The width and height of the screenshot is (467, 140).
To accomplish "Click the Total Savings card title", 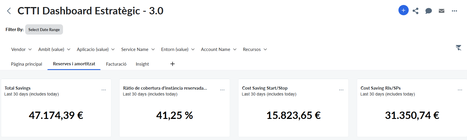I will 18,88.
